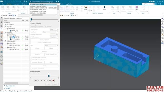Click the Collision Settings button
This screenshot has width=164, height=92.
click(x=37, y=62)
